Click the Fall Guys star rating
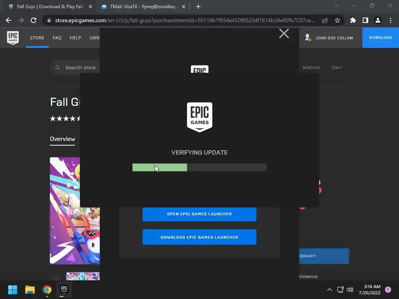Image resolution: width=399 pixels, height=299 pixels. tap(65, 118)
